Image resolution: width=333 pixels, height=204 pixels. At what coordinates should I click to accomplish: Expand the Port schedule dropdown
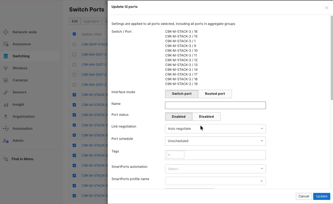pos(215,141)
